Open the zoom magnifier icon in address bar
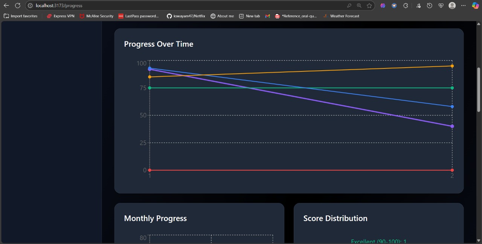 pyautogui.click(x=359, y=6)
